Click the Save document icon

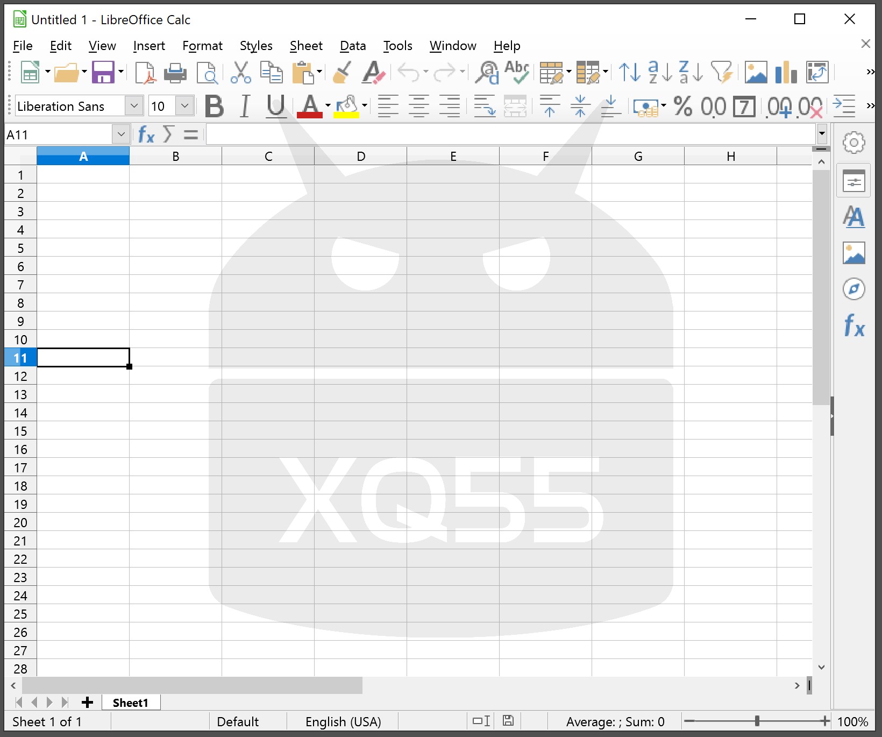[103, 72]
